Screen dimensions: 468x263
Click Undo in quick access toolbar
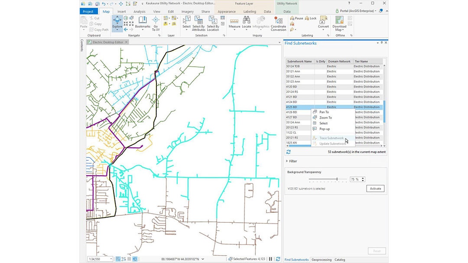point(104,3)
